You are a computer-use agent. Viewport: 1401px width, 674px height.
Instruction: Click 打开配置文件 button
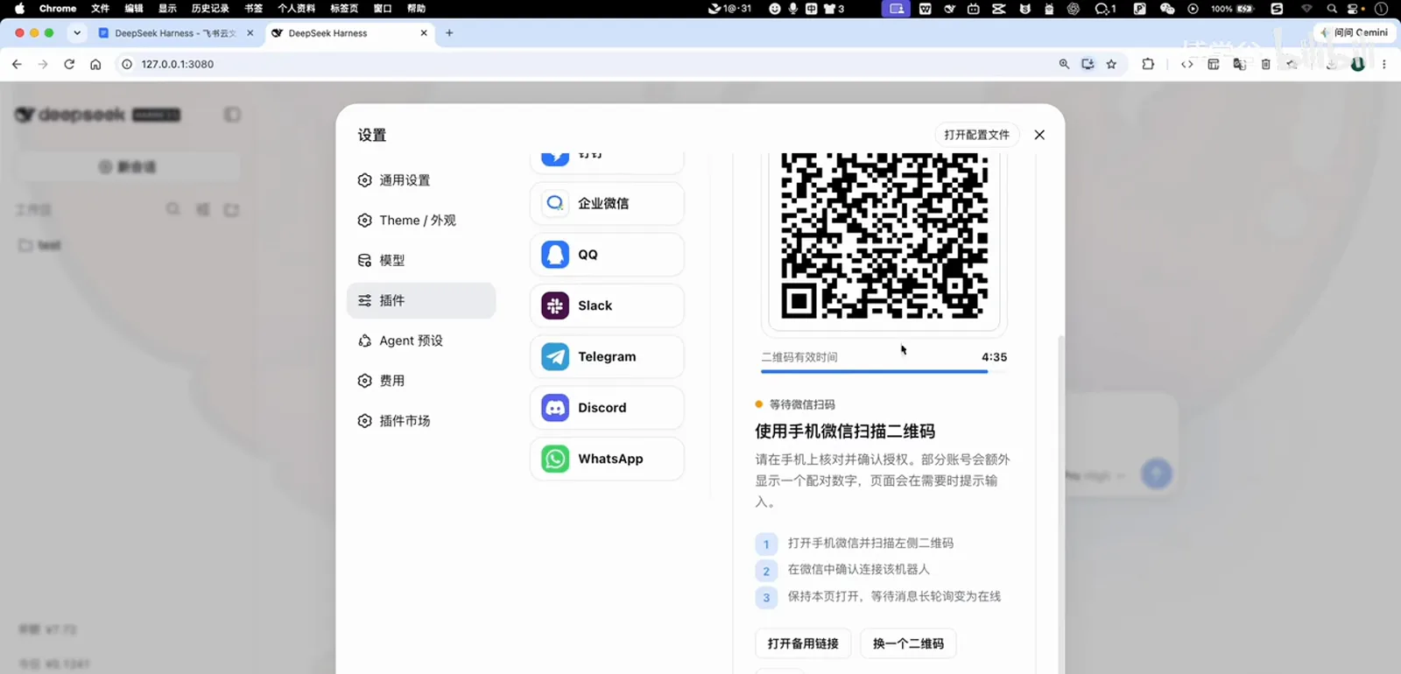point(977,135)
